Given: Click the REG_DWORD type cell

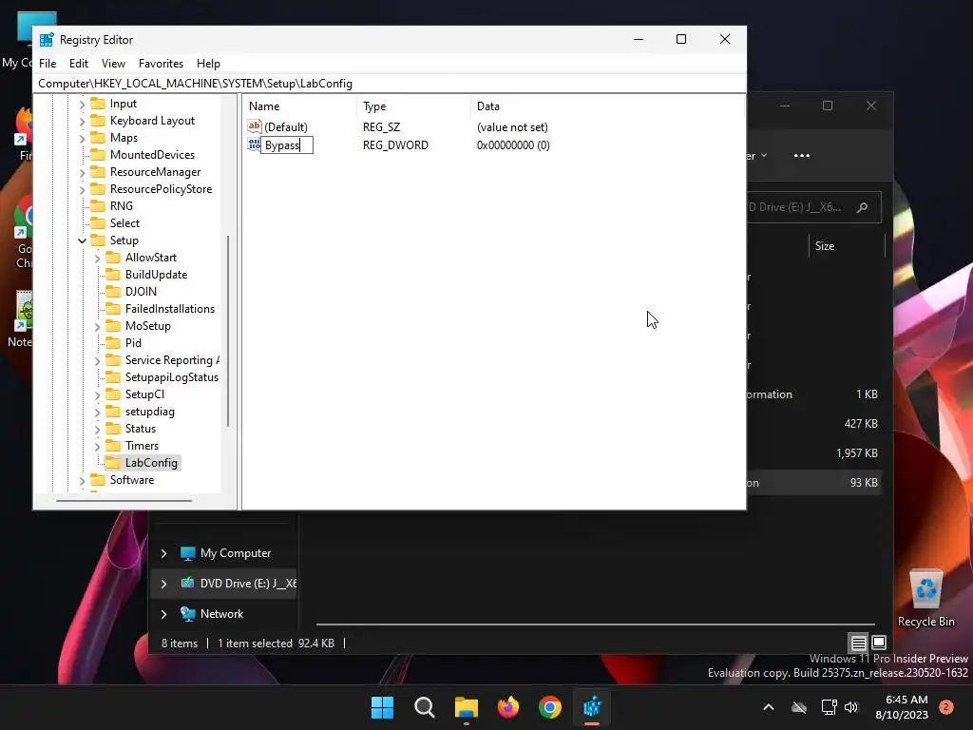Looking at the screenshot, I should [395, 145].
